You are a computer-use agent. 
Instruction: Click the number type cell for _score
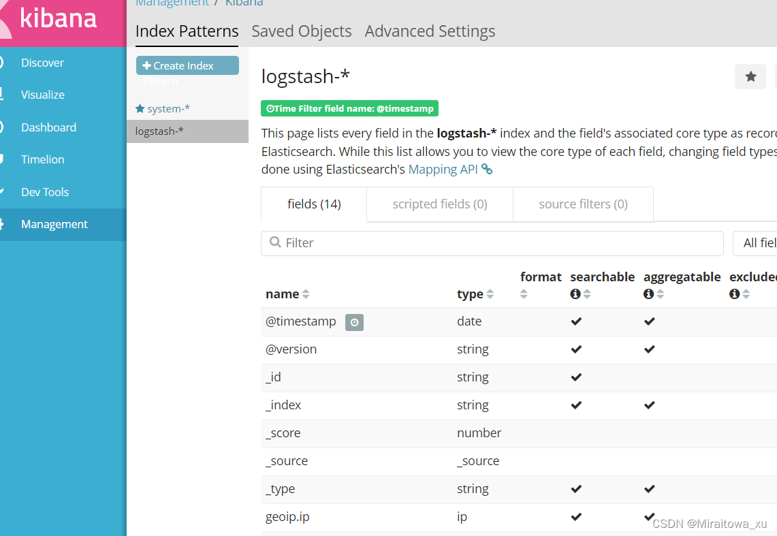[479, 433]
